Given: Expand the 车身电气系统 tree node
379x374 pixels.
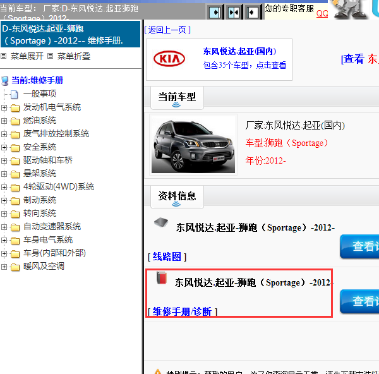Looking at the screenshot, I should point(4,240).
